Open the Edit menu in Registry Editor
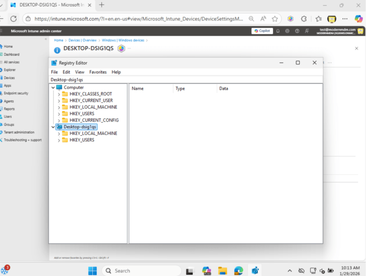This screenshot has width=366, height=276. [66, 72]
